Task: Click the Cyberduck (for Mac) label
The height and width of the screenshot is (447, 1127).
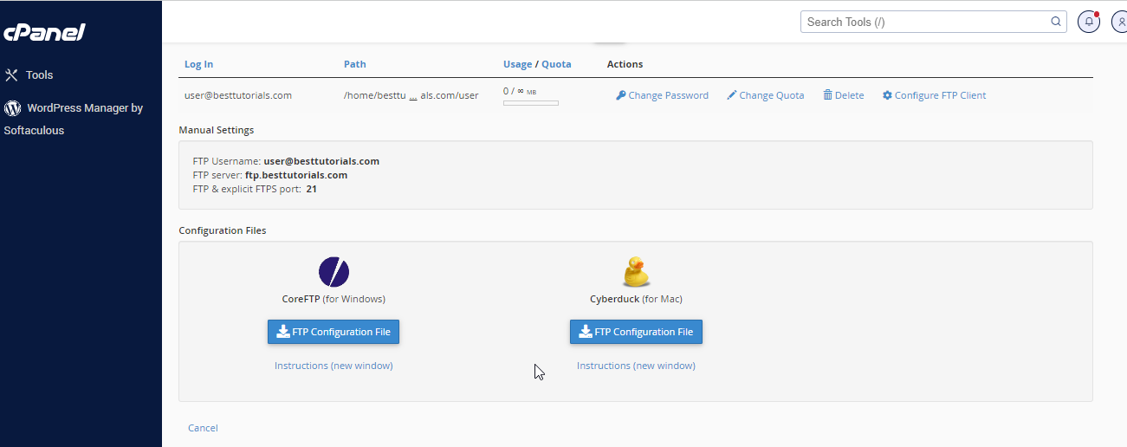Action: click(636, 299)
